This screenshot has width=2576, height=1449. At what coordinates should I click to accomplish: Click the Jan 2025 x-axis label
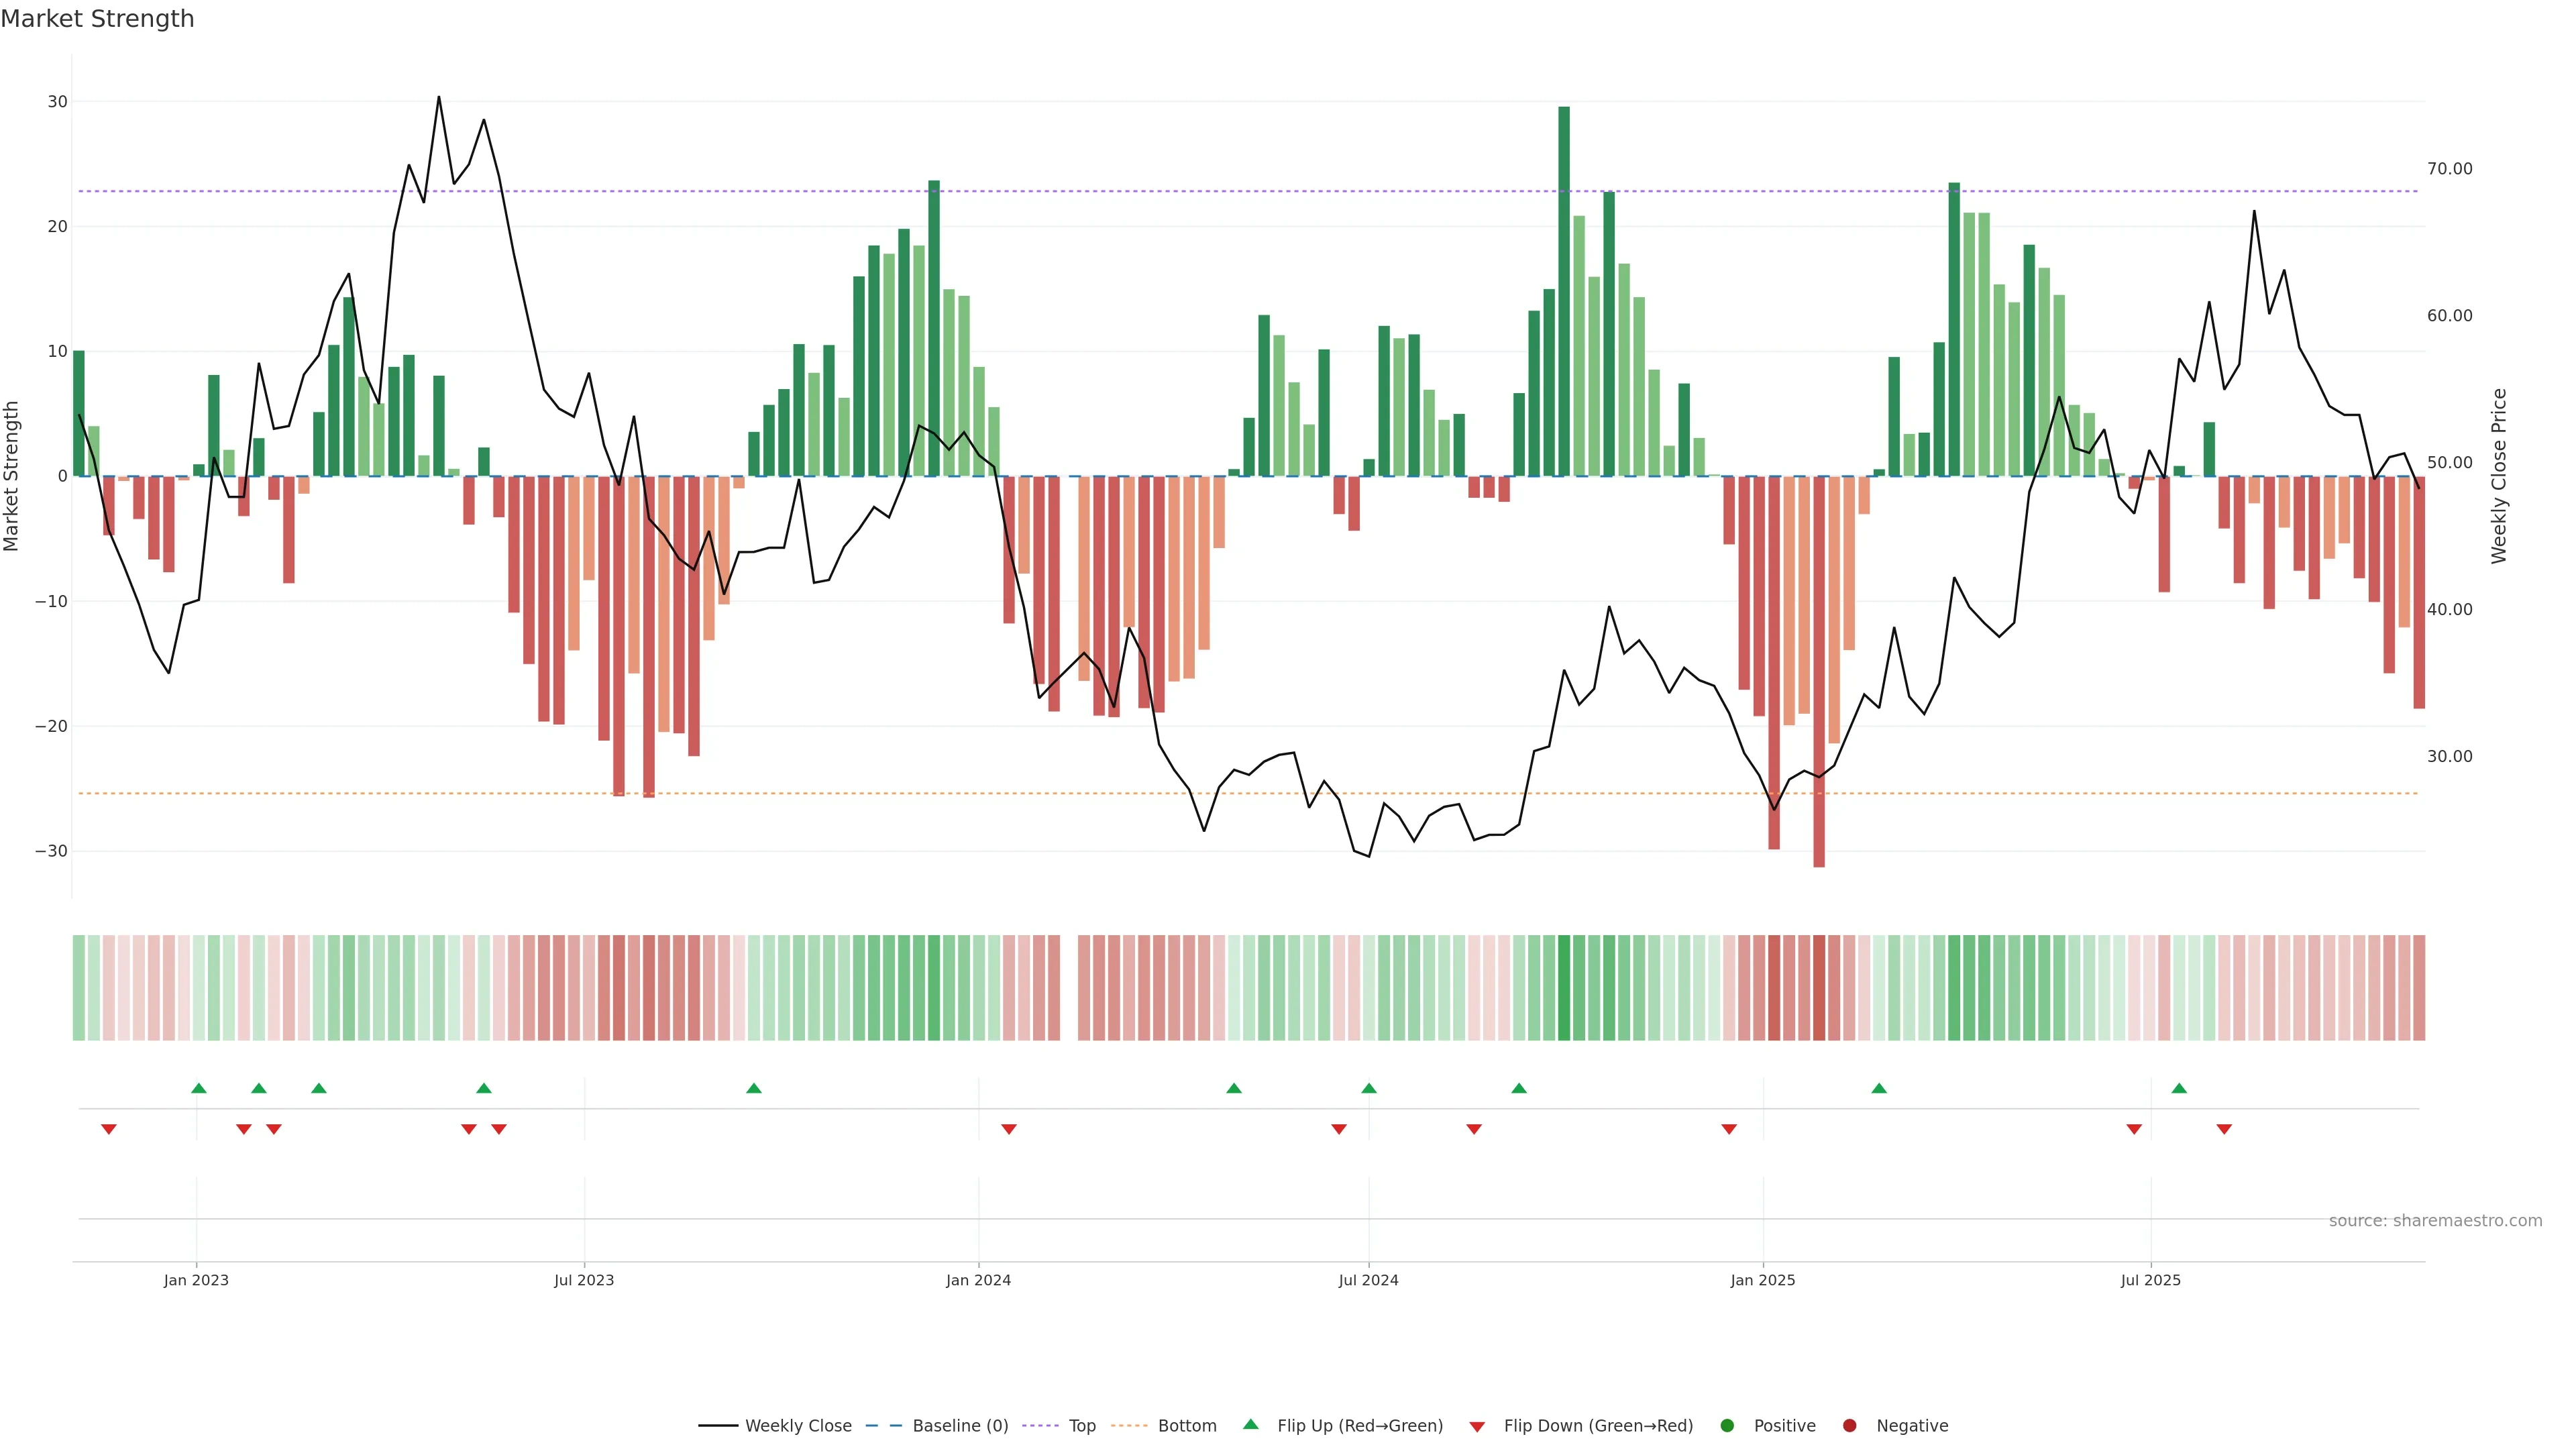coord(1763,1280)
